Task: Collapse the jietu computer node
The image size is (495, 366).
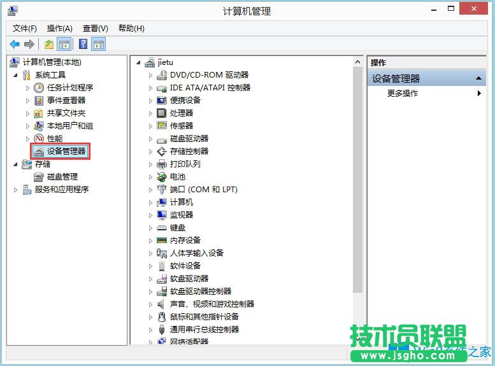Action: point(138,62)
